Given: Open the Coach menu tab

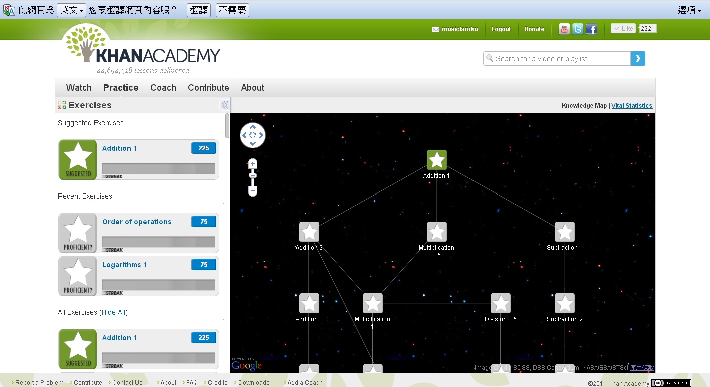Looking at the screenshot, I should click(163, 88).
